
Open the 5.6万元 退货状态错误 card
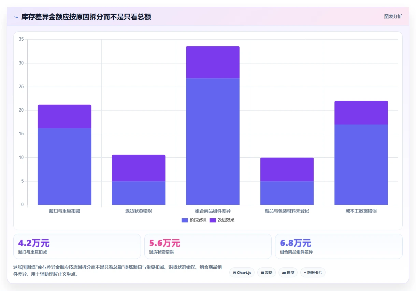coord(208,246)
